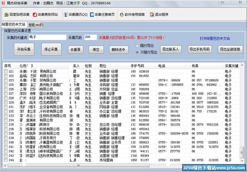Click the 采集商务网站 toolbar icon
The image size is (247, 172).
(35, 14)
